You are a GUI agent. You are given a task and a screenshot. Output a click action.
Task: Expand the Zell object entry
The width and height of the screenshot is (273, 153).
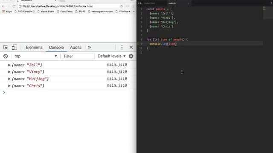click(x=9, y=65)
